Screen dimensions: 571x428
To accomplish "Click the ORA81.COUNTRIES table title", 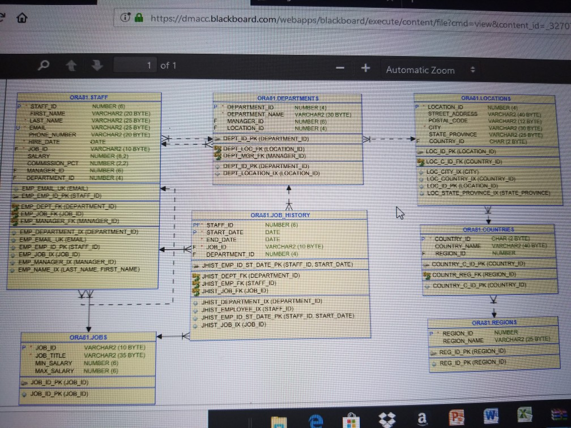I will tap(488, 230).
